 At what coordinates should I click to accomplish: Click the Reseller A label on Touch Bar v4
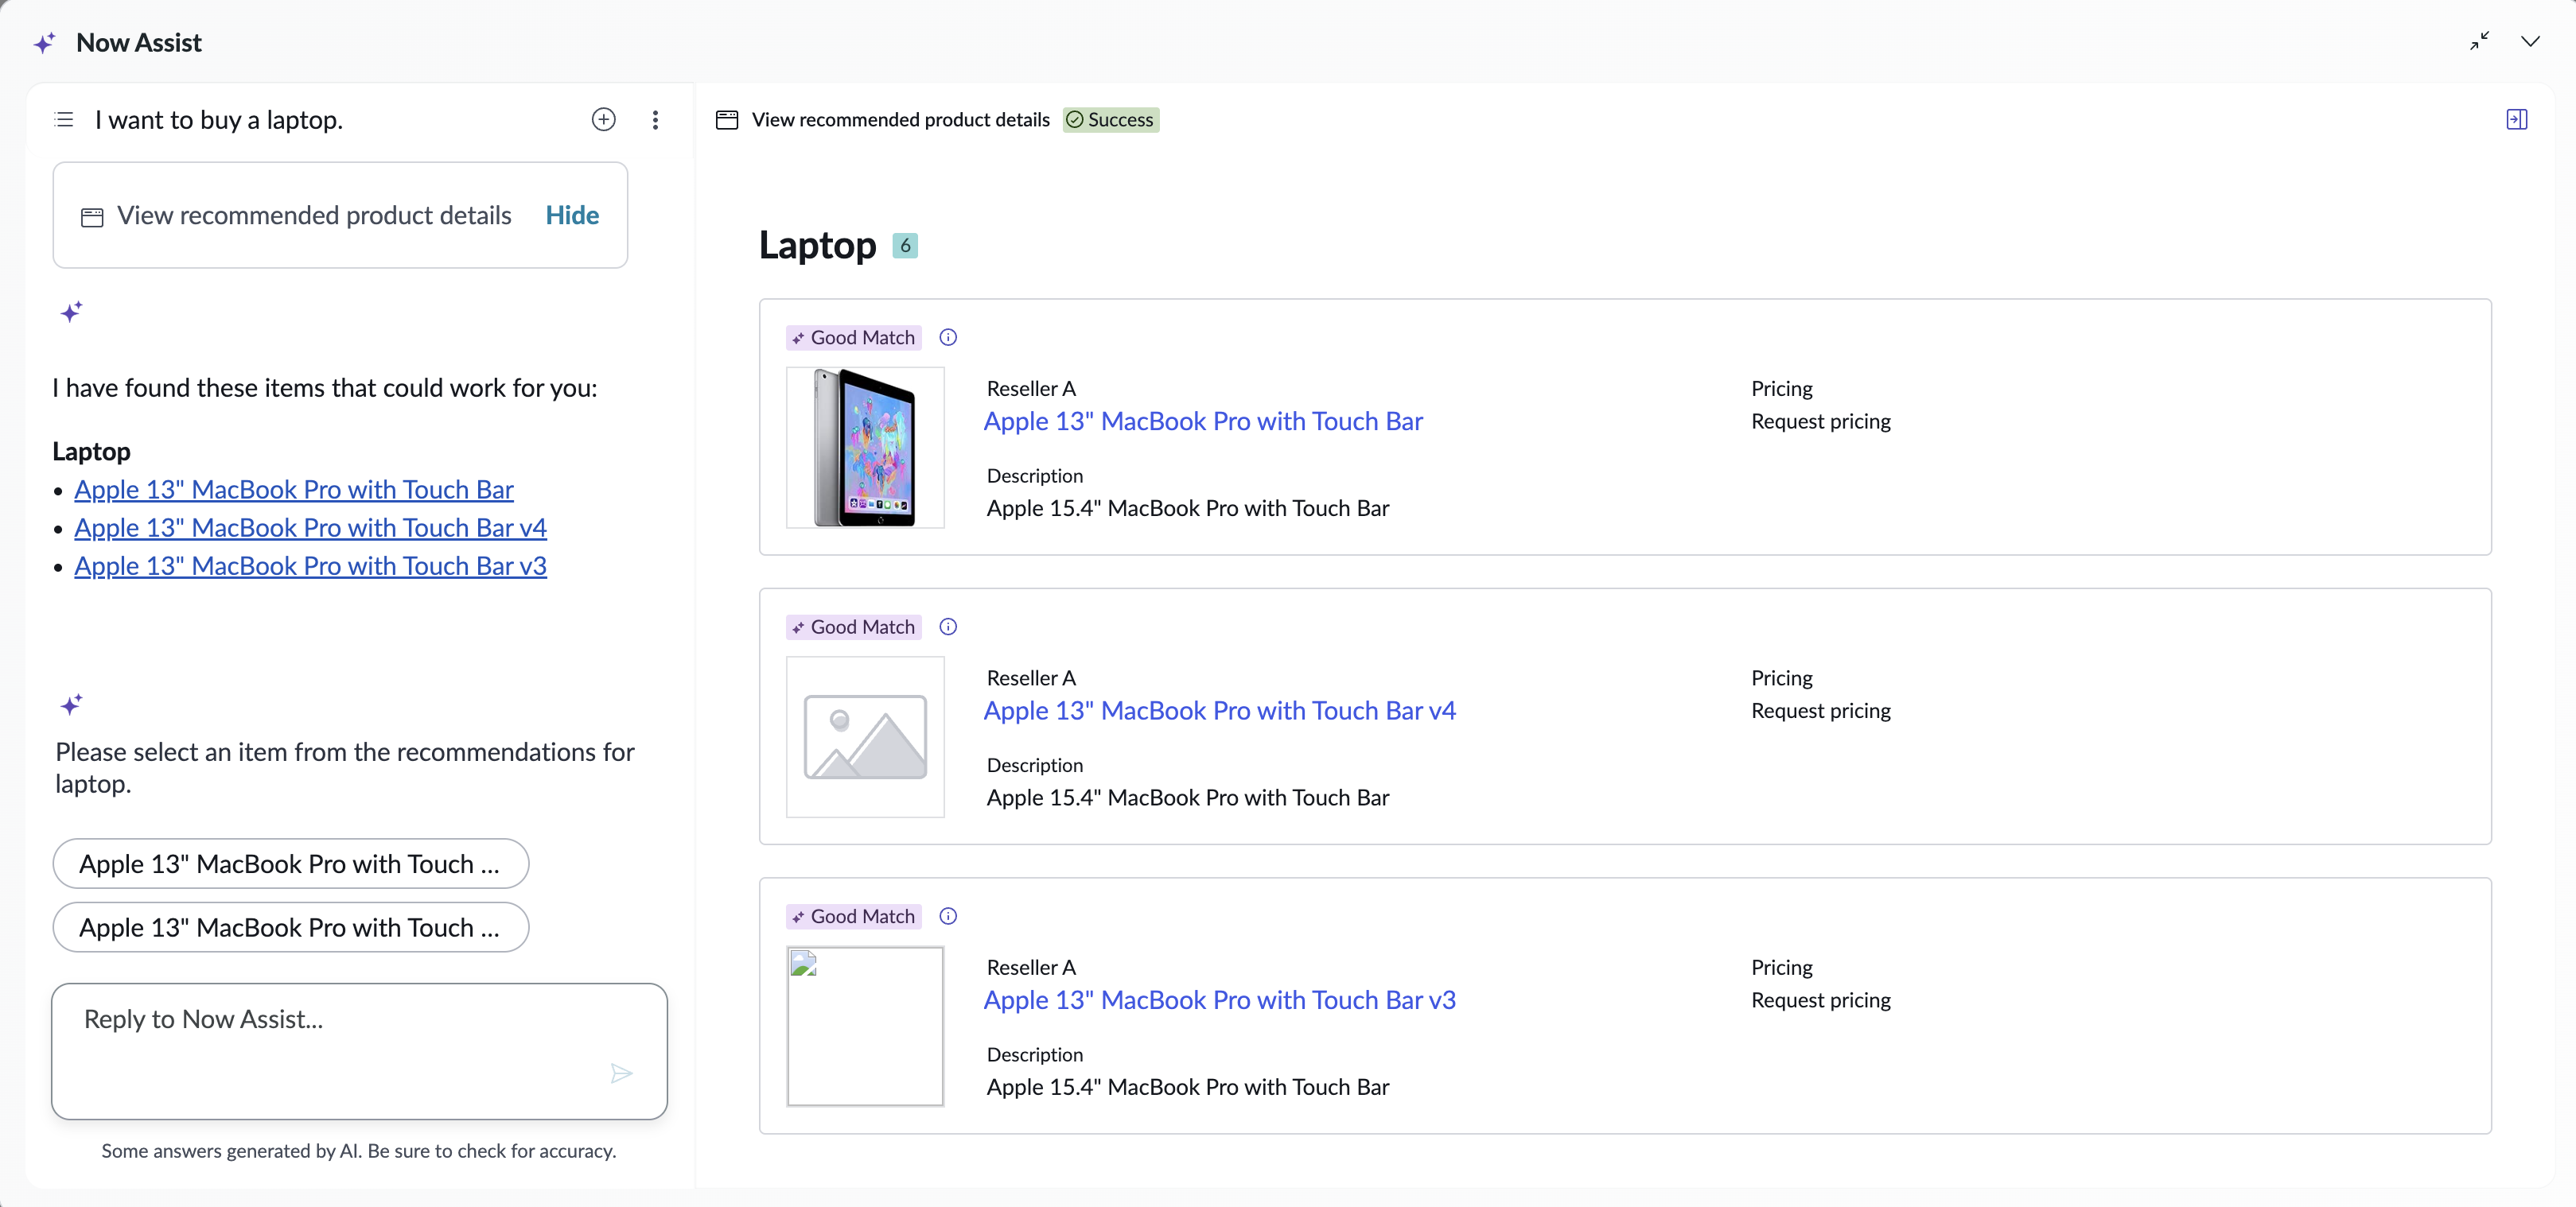click(1031, 678)
